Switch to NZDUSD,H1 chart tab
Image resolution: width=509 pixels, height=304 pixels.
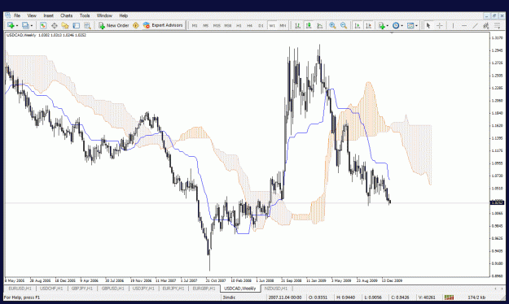pyautogui.click(x=276, y=289)
